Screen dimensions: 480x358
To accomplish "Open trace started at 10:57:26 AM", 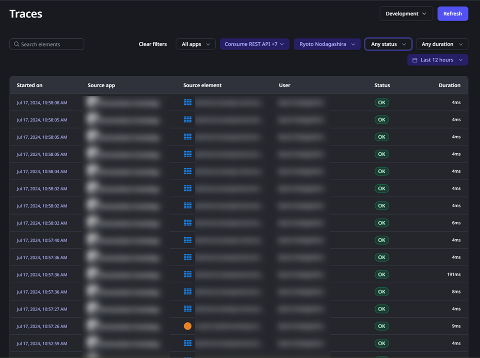I will point(42,326).
